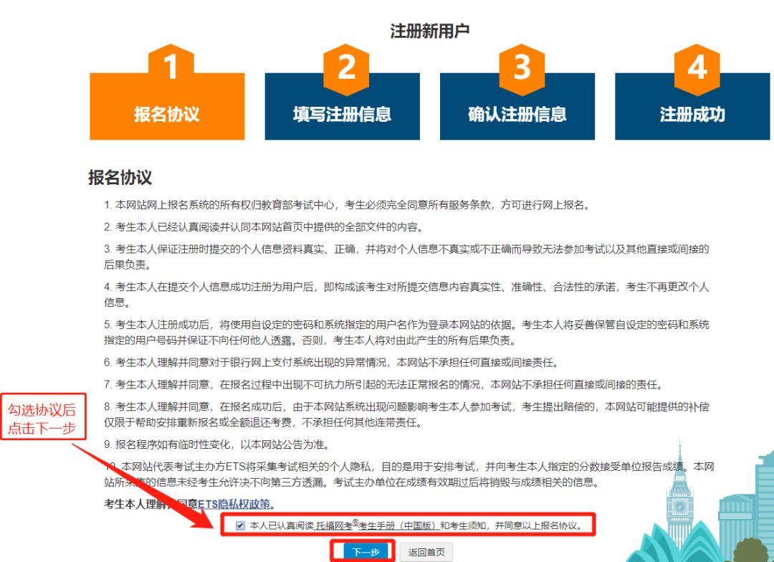Click the bold 报名协议 section heading
Viewport: 774px width, 562px height.
[x=120, y=178]
